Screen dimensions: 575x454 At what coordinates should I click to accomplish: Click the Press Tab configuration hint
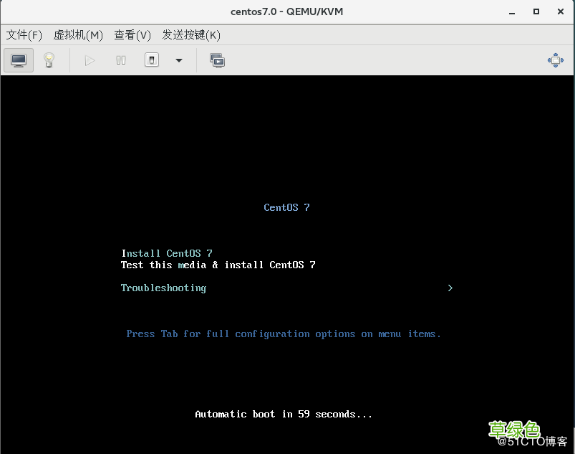[284, 334]
